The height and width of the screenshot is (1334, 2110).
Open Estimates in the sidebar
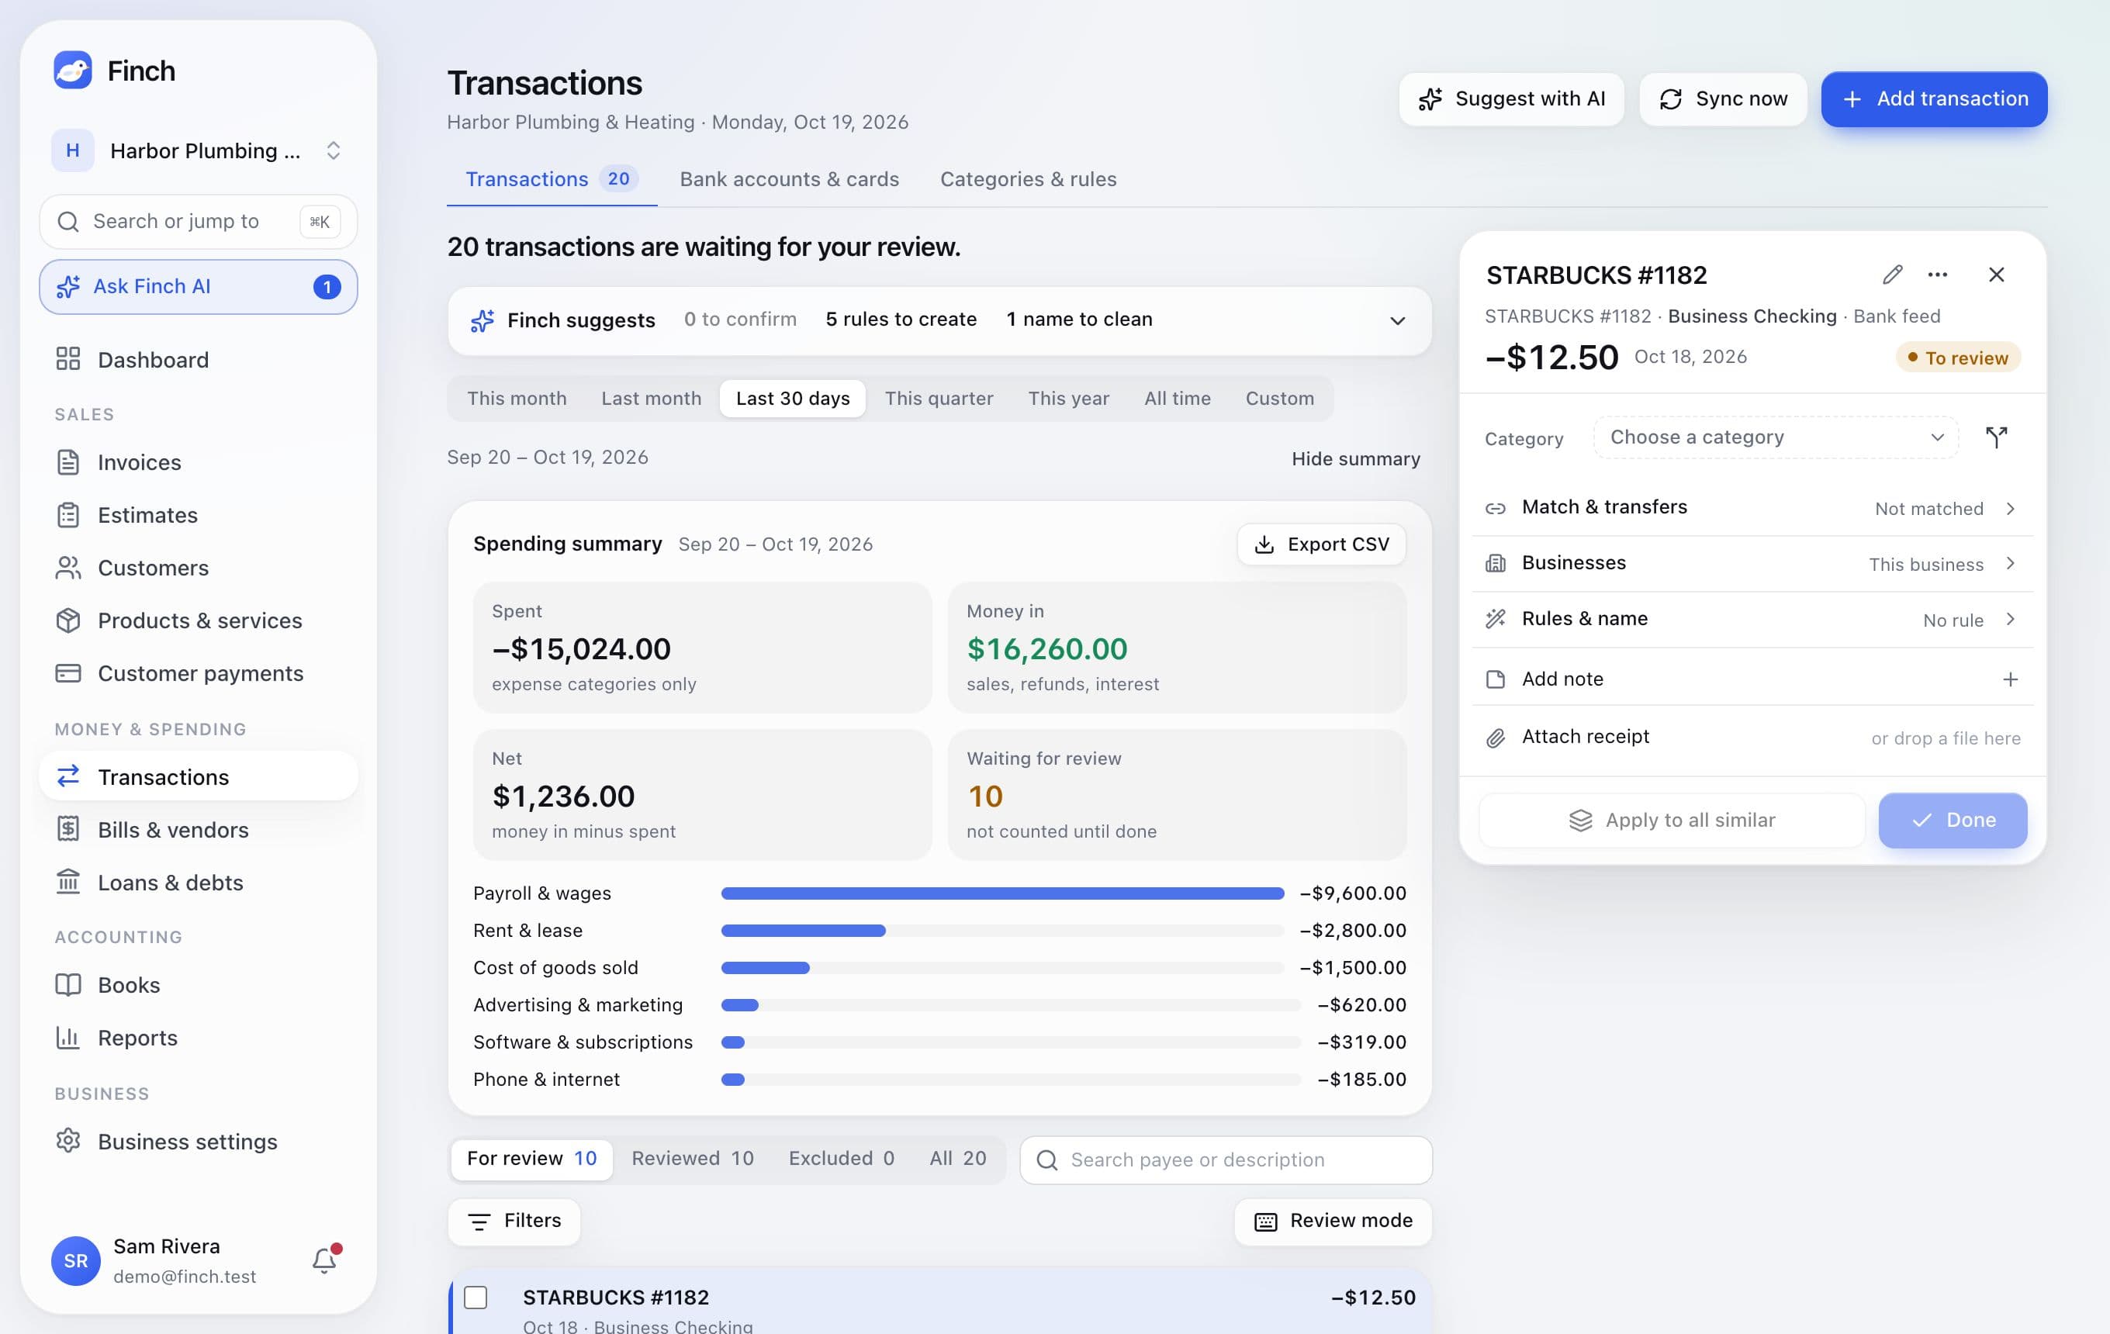(198, 515)
